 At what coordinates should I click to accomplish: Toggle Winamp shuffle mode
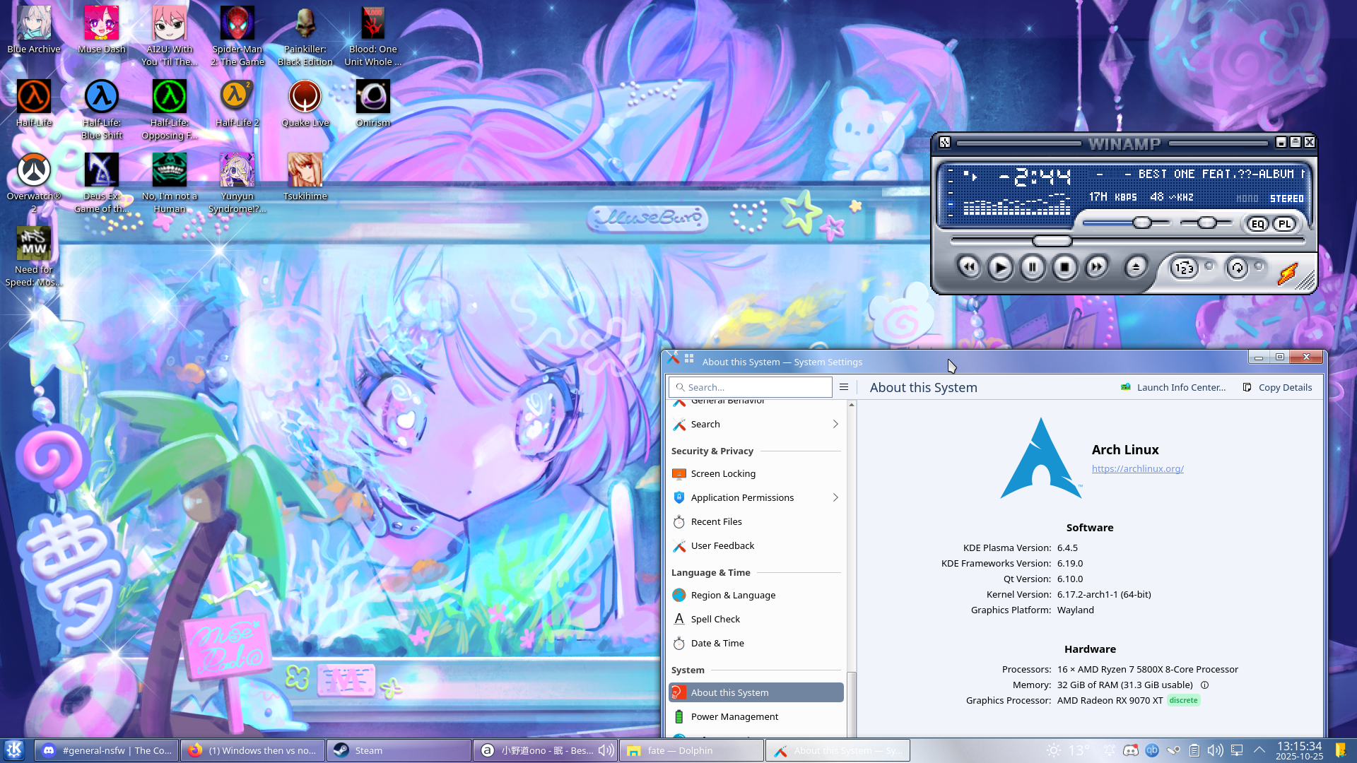[x=1185, y=268]
